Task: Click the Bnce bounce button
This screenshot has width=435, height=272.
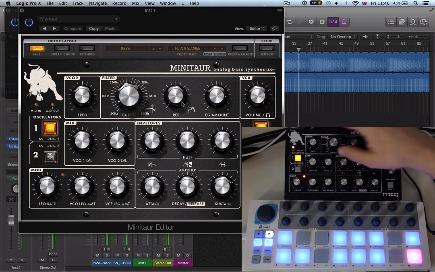Action: [x=53, y=254]
